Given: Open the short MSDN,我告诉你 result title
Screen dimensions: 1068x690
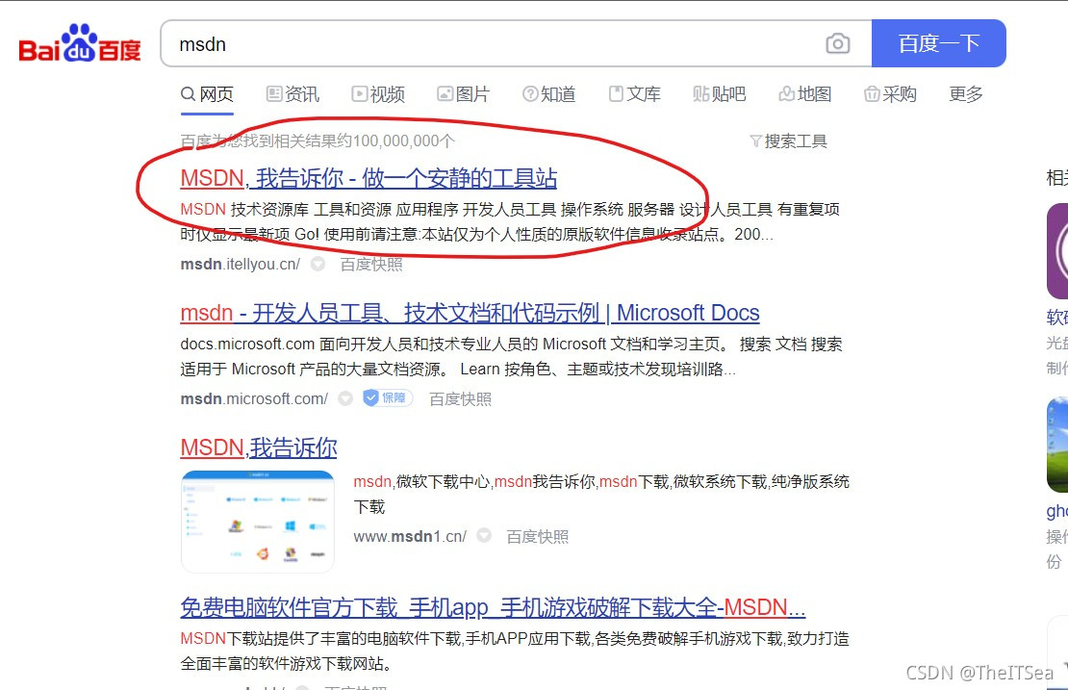Looking at the screenshot, I should [x=259, y=448].
